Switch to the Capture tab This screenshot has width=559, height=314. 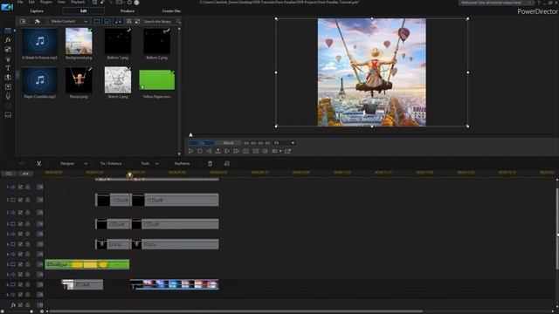[x=37, y=11]
